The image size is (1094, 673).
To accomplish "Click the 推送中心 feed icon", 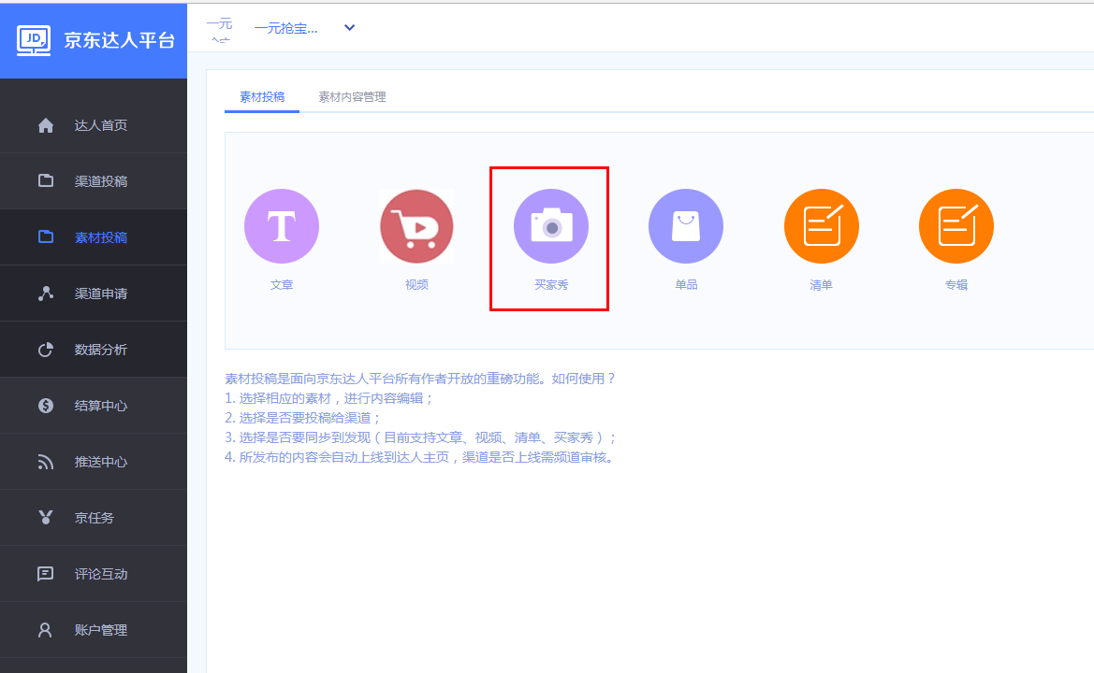I will point(46,462).
